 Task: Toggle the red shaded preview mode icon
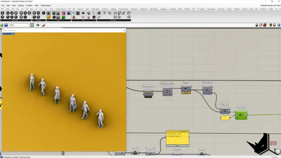click(265, 25)
